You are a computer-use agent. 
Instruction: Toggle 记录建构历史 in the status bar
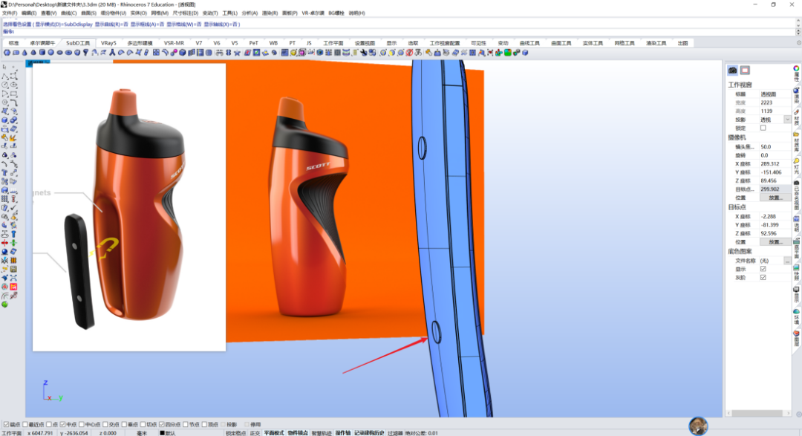[x=369, y=433]
